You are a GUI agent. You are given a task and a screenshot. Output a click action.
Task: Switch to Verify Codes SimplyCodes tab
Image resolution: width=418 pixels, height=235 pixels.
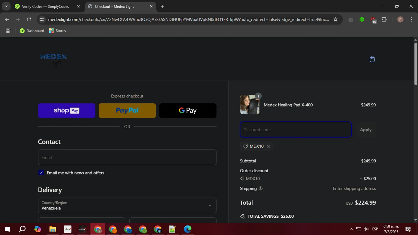coord(45,6)
